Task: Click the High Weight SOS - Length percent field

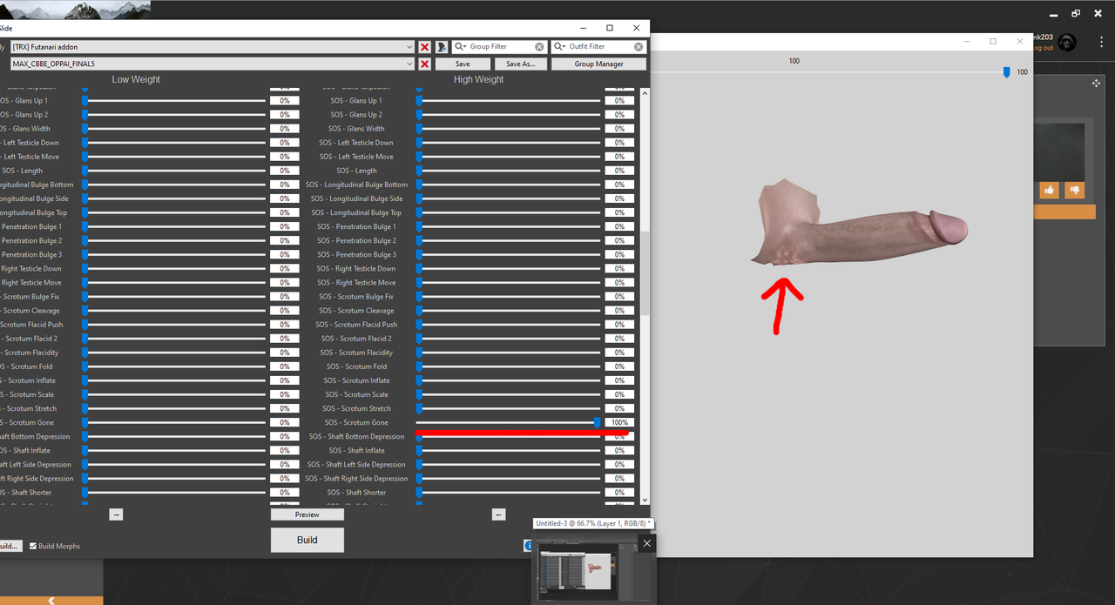Action: [619, 171]
